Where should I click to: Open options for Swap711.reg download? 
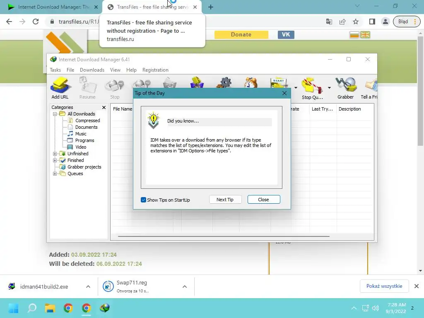pyautogui.click(x=184, y=287)
